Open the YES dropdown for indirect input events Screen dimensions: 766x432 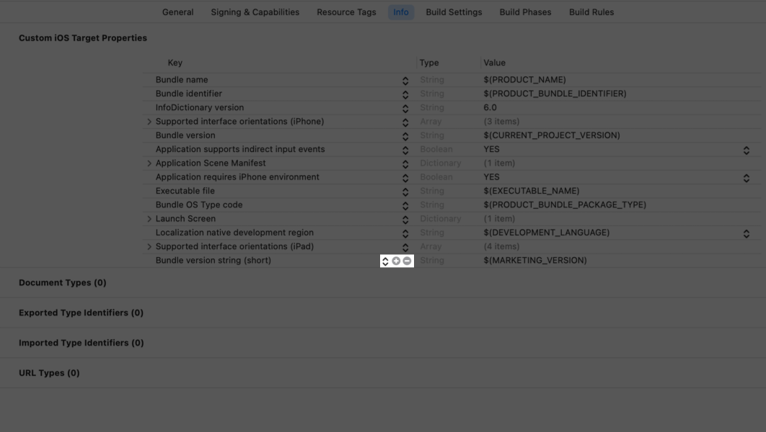pyautogui.click(x=746, y=149)
